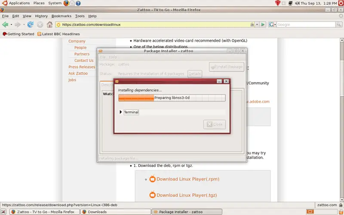Open the GNOME Applications menu
The image size is (344, 215).
pyautogui.click(x=19, y=3)
